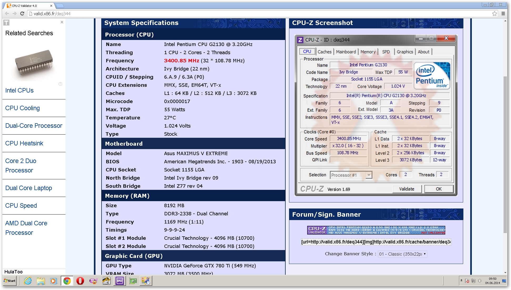Select the CPU-Z Validator 4.0 browser tab

click(29, 6)
